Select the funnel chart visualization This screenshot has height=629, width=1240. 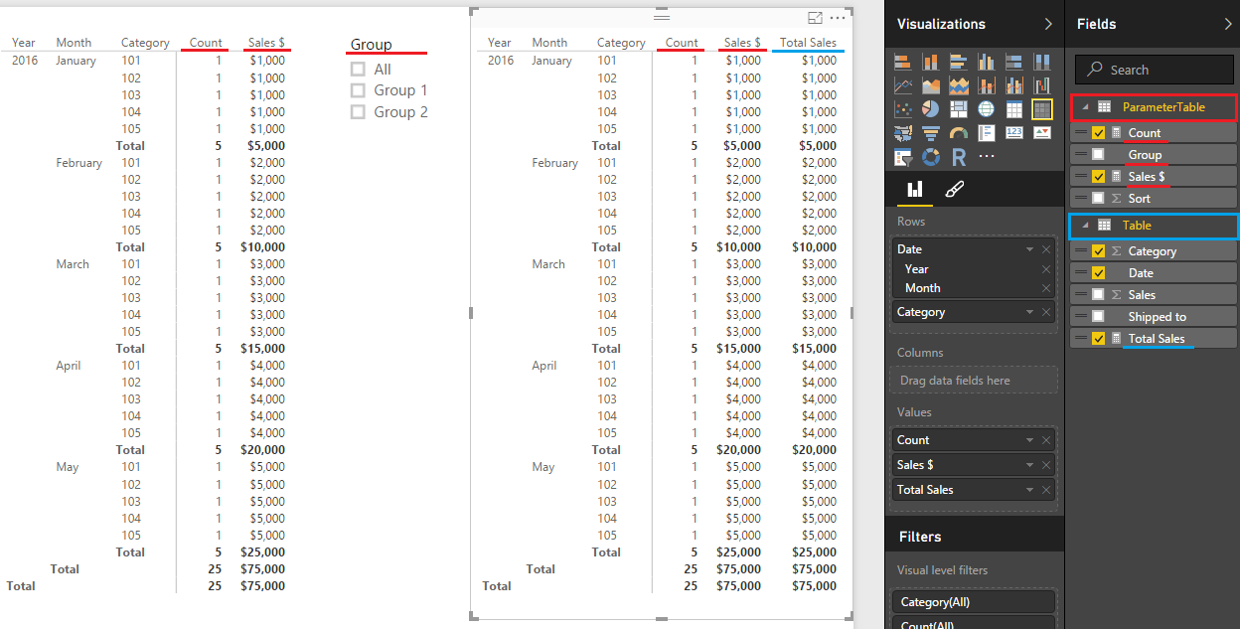click(x=931, y=133)
